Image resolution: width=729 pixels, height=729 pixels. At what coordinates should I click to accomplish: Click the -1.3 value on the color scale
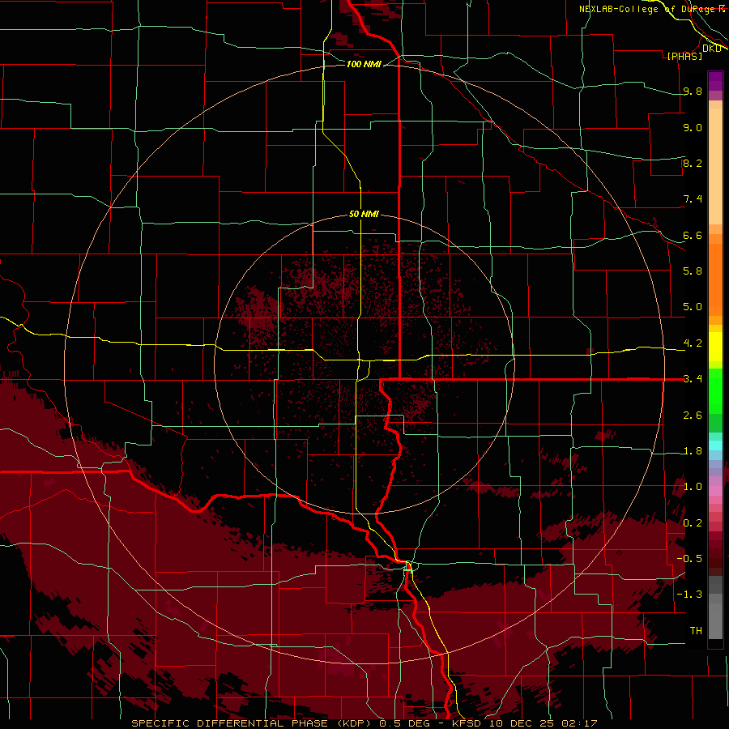689,595
